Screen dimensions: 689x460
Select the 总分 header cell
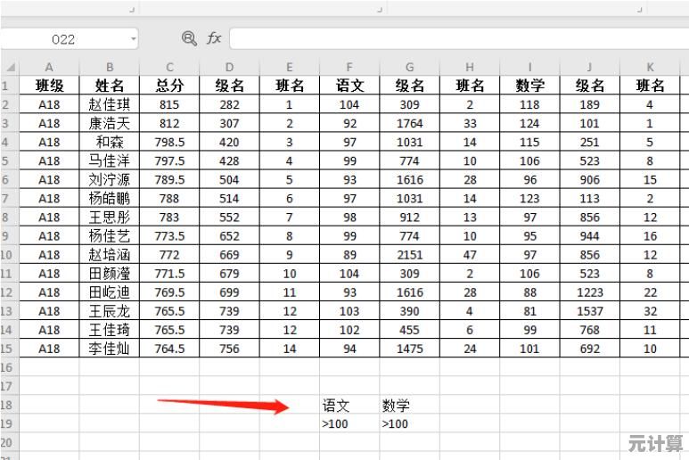coord(169,86)
